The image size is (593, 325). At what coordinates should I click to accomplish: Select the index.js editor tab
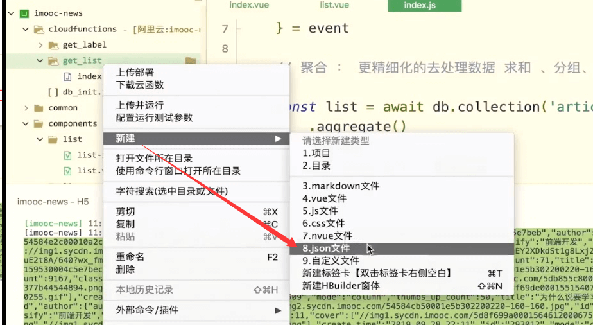tap(425, 5)
